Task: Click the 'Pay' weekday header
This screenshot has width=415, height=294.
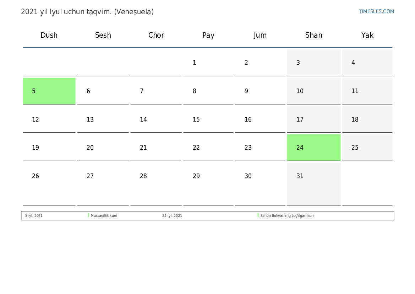Action: pos(208,35)
